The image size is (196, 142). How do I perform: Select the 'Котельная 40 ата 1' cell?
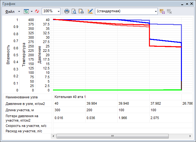pyautogui.click(x=70, y=96)
